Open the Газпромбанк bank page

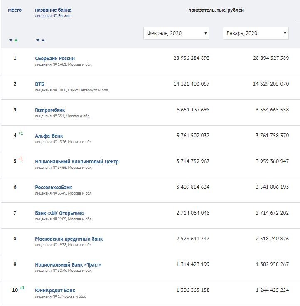pos(50,110)
